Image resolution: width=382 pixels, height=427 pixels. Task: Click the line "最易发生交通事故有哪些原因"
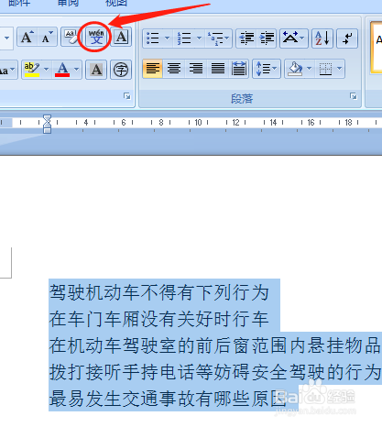(168, 399)
